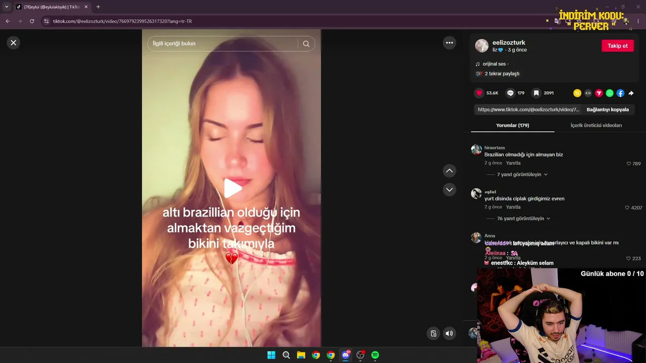This screenshot has width=646, height=363.
Task: Open the hiraertass username
Action: (x=495, y=148)
